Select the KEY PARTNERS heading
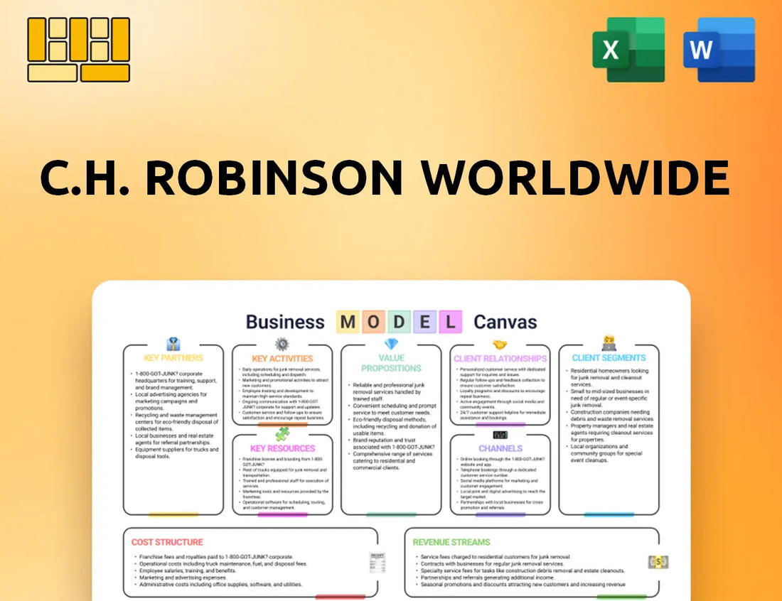 173,358
